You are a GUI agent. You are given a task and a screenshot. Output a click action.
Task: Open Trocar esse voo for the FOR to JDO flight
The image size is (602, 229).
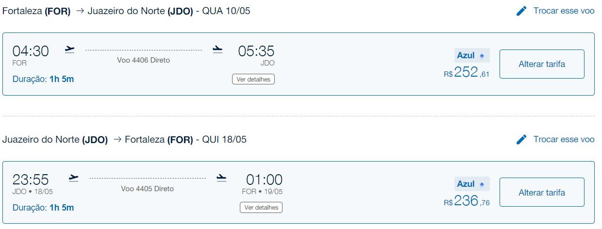[x=564, y=11]
